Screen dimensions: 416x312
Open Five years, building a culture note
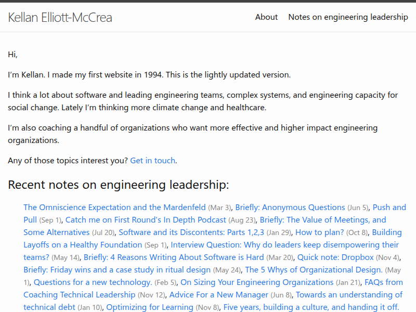coord(311,307)
